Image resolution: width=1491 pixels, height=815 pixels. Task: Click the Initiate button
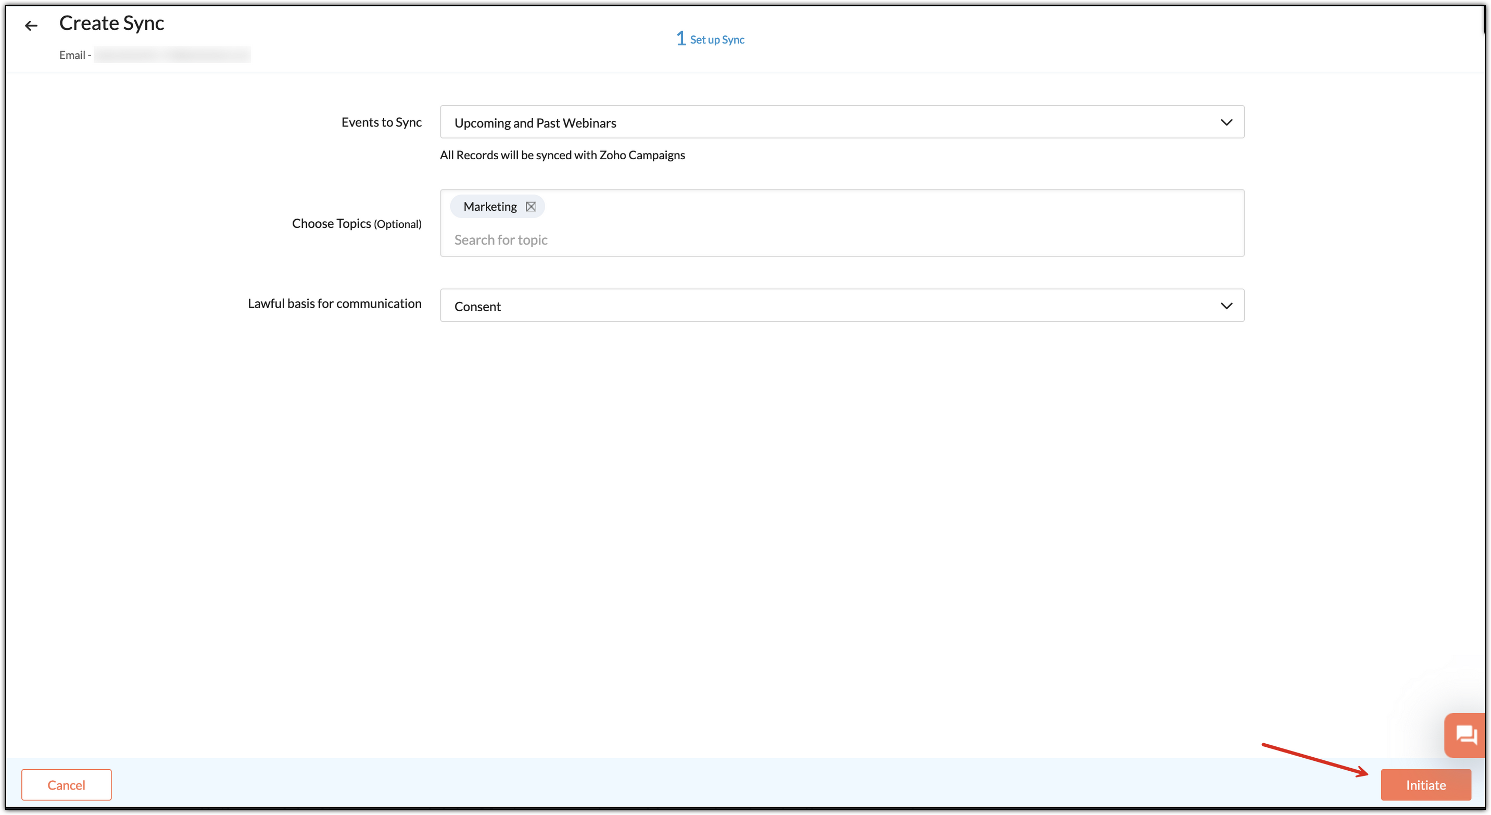tap(1425, 785)
